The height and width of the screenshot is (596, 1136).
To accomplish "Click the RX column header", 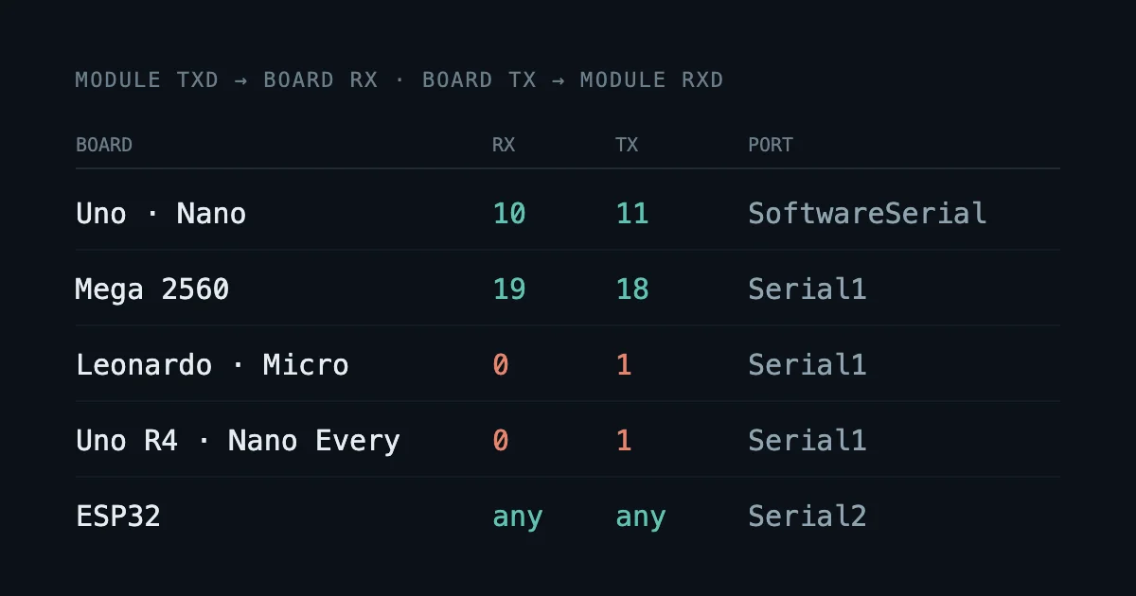I will [504, 145].
